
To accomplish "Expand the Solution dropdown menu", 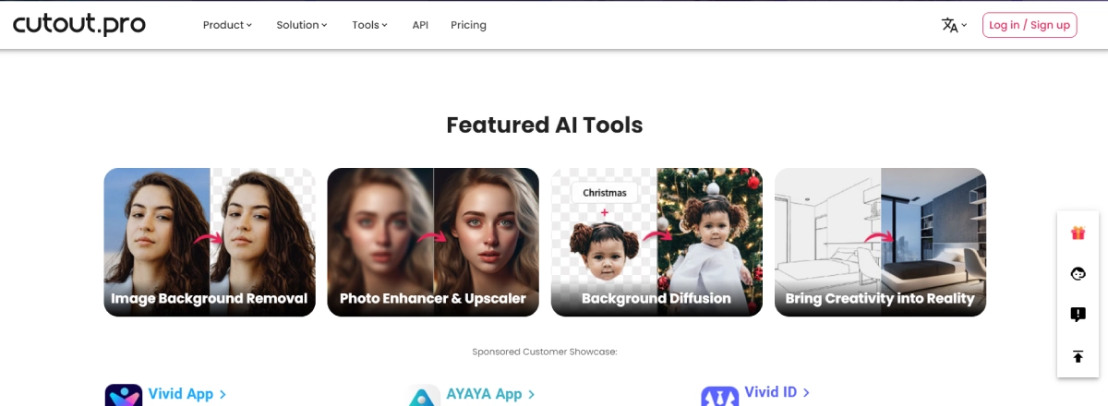I will pos(302,26).
